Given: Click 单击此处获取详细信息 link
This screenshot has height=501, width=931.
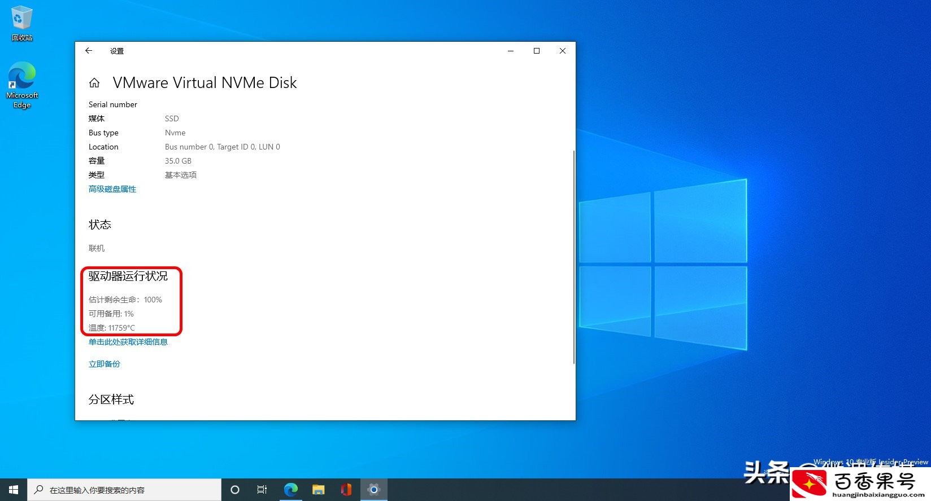Looking at the screenshot, I should (x=128, y=342).
